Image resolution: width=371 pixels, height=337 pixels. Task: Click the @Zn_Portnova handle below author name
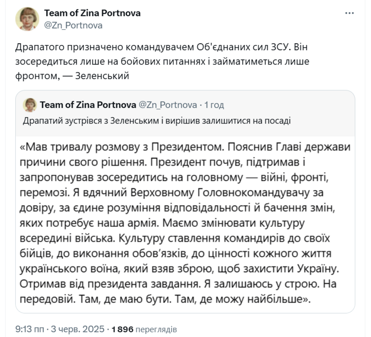[73, 25]
